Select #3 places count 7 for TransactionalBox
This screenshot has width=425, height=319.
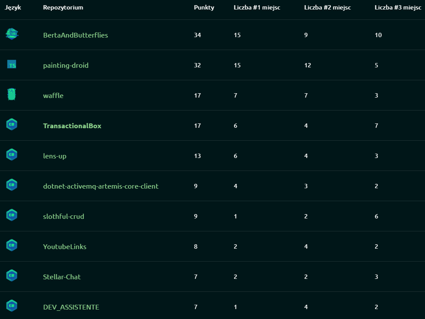point(377,126)
